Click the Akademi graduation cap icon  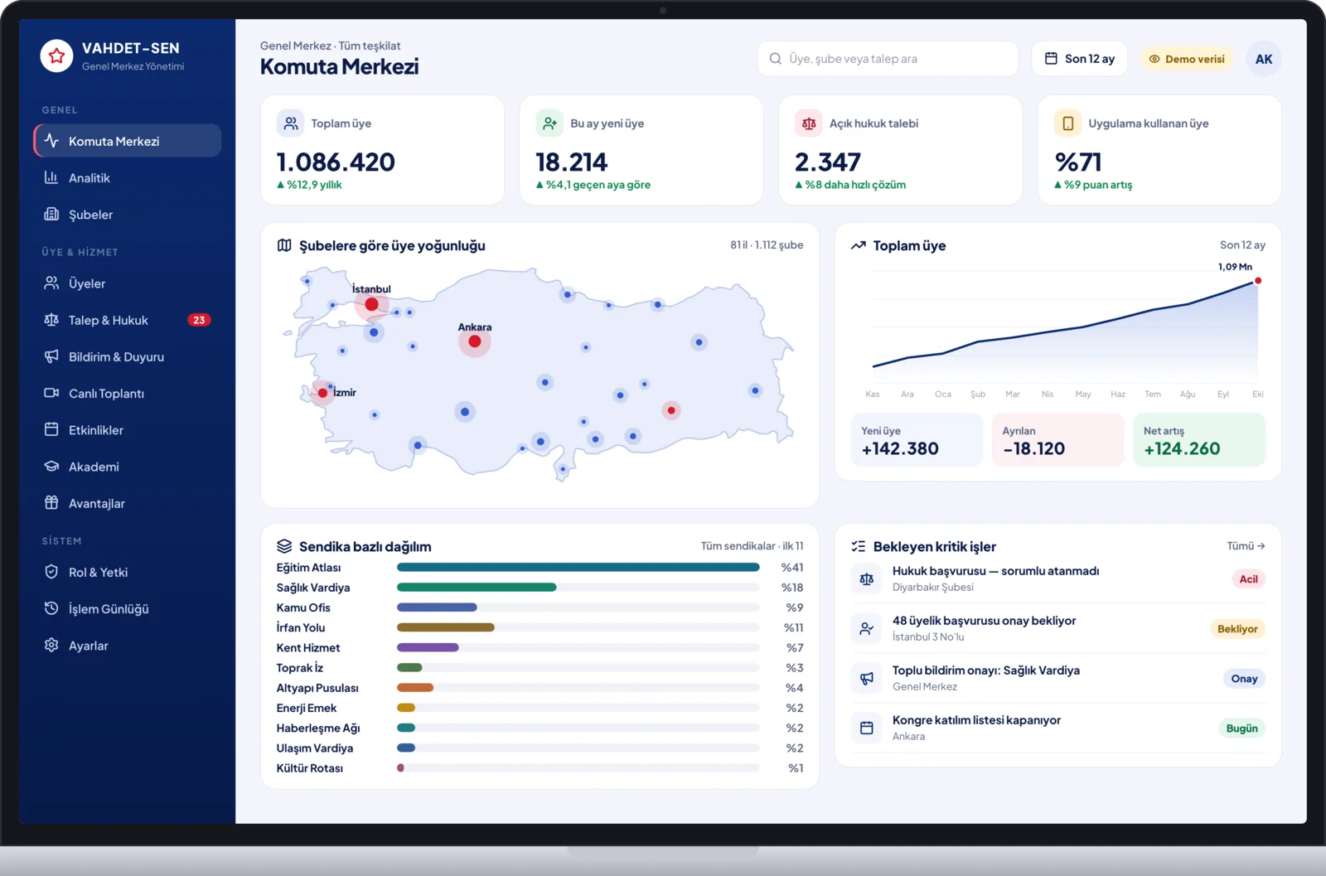[51, 466]
